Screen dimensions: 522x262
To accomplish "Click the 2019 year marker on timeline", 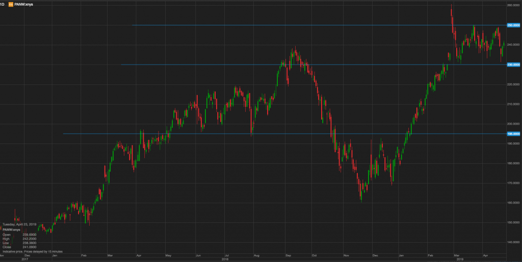I will pos(460,259).
